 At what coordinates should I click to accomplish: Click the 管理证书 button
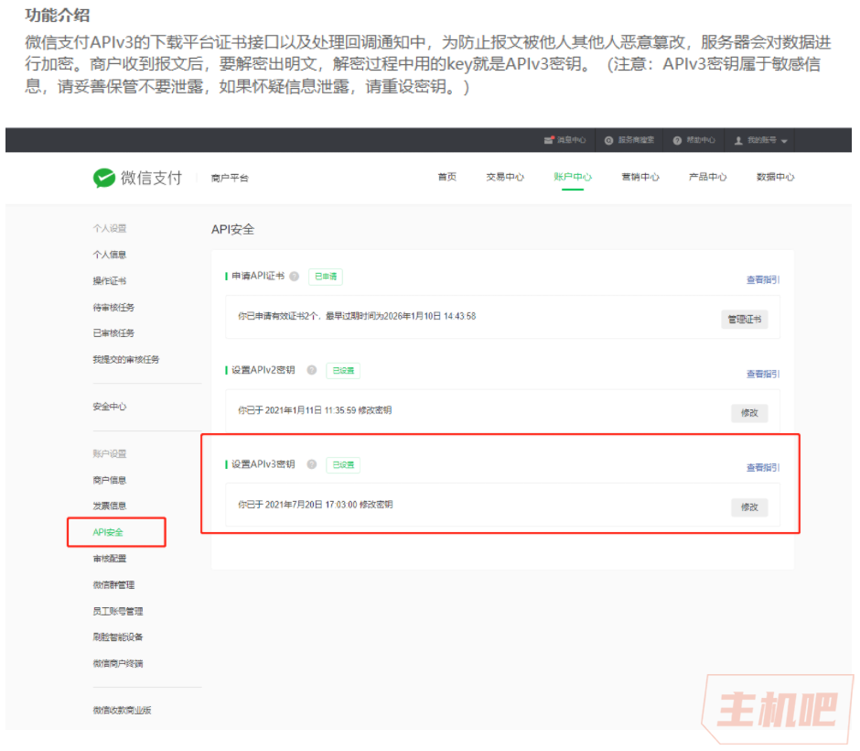(x=745, y=320)
